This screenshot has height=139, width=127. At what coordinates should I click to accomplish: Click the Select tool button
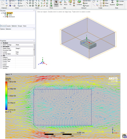tap(56, 3)
